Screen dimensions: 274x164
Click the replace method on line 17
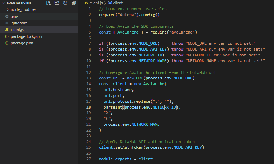[x=142, y=101]
